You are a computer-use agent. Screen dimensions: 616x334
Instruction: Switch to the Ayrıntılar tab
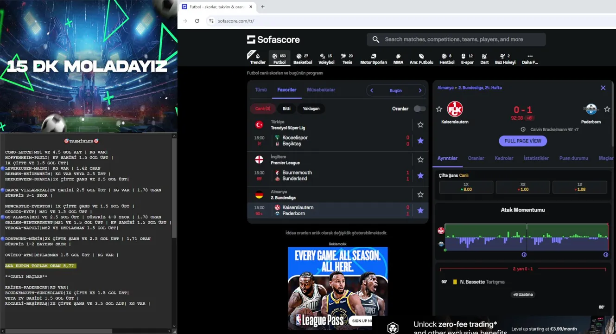pyautogui.click(x=447, y=158)
